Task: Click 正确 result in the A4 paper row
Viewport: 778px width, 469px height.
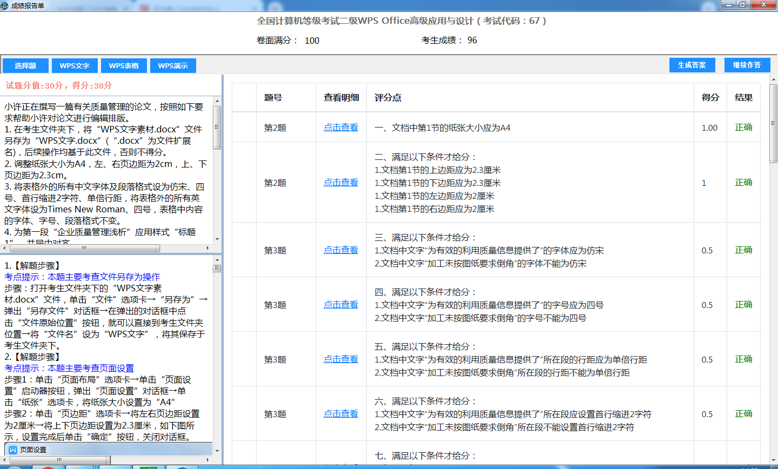Action: pos(743,128)
